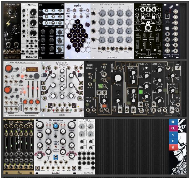
Task: Click the USB port on the ES-8
Action: tap(167, 16)
